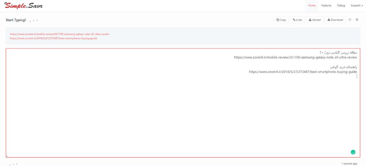Viewport: 366px width, 166px height.
Task: Expand the Support dropdown menu
Action: pos(357,6)
